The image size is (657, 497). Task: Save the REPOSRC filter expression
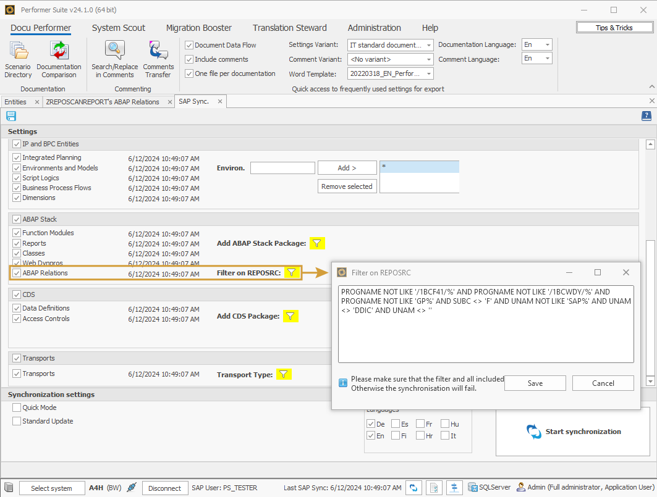535,383
